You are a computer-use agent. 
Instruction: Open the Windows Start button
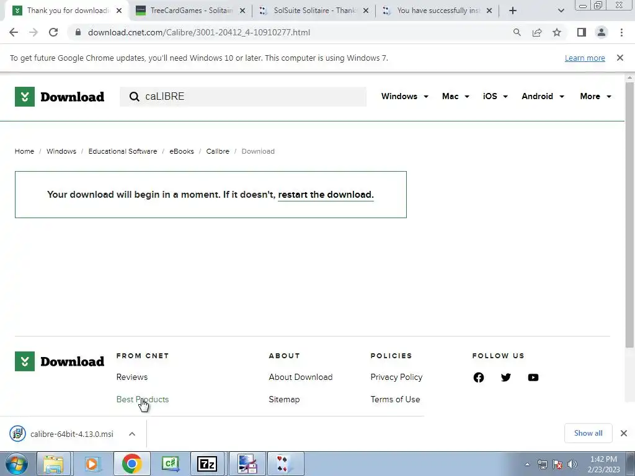click(17, 464)
